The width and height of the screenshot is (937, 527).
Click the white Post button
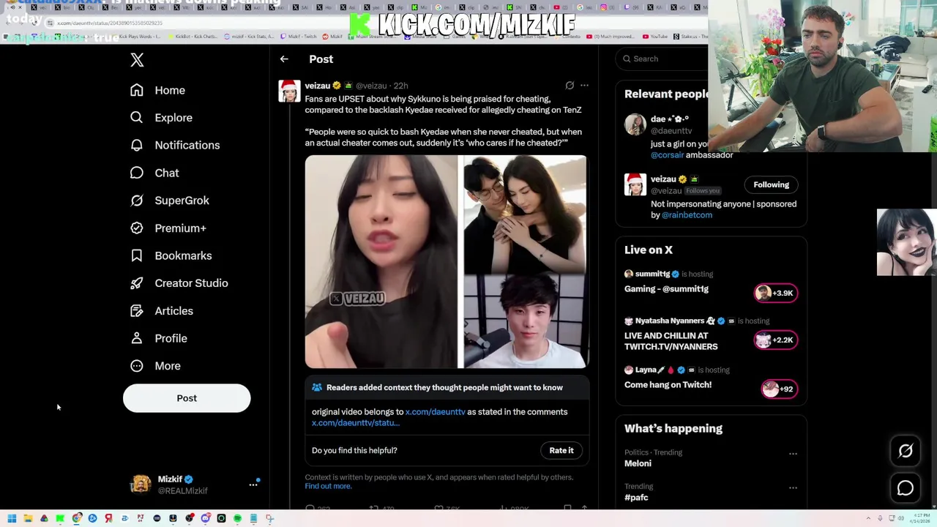[187, 398]
